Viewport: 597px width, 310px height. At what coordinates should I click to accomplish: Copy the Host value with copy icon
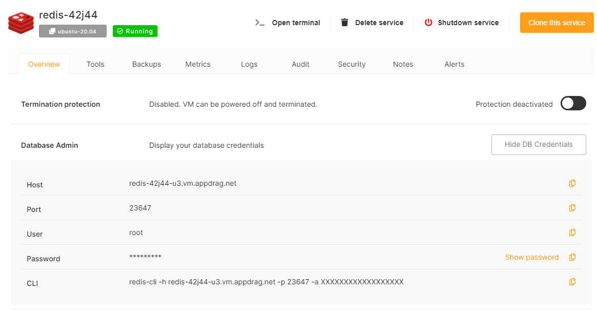point(572,183)
